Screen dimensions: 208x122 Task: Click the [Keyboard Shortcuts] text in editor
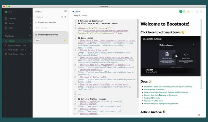point(91,70)
